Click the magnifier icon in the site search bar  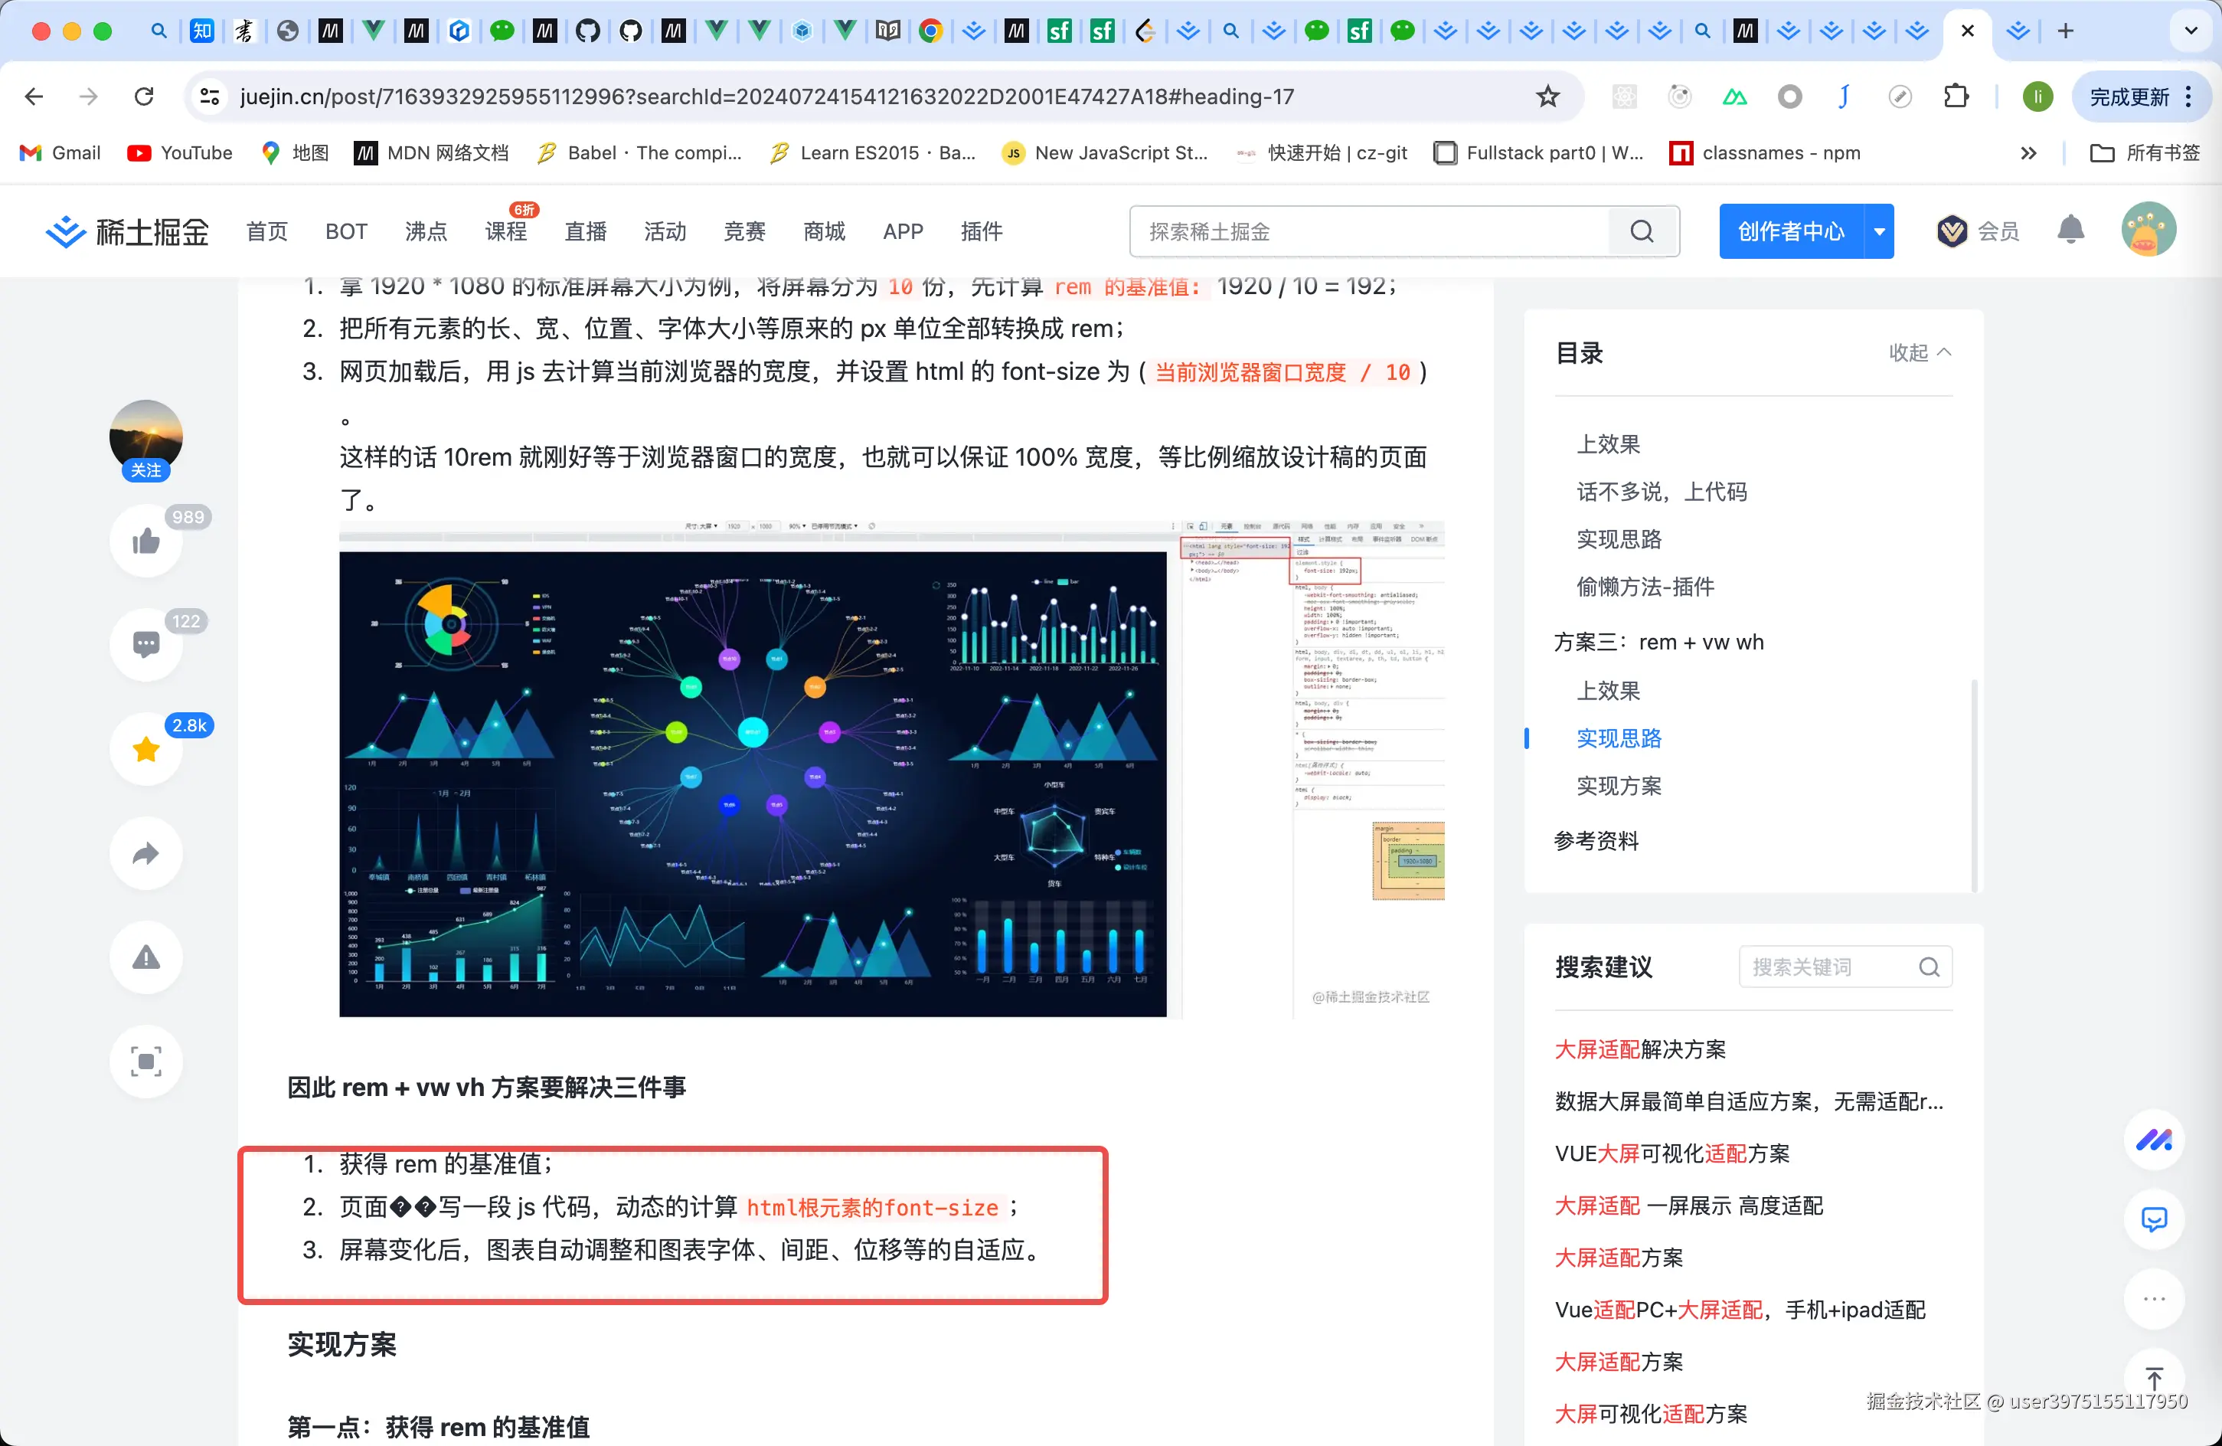tap(1642, 231)
